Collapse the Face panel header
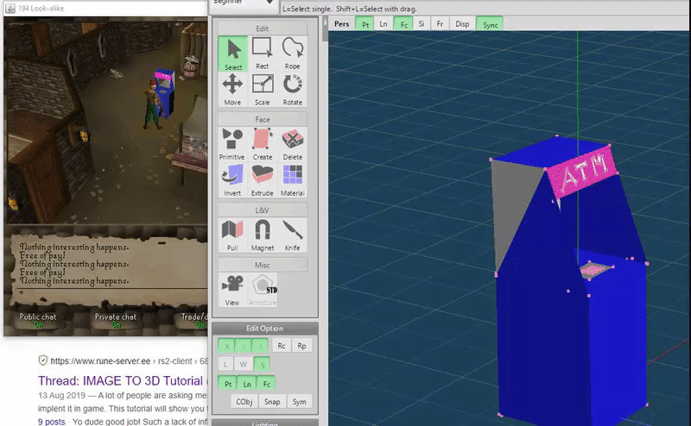 263,119
